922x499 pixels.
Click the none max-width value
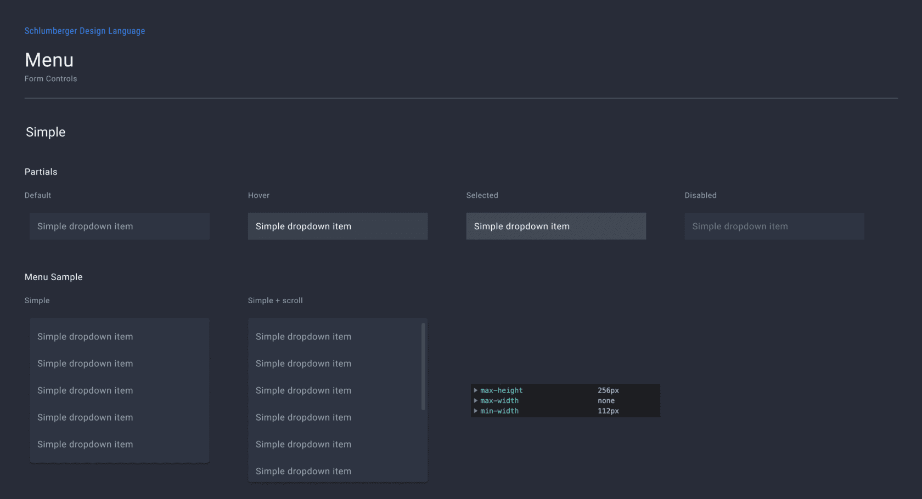606,401
